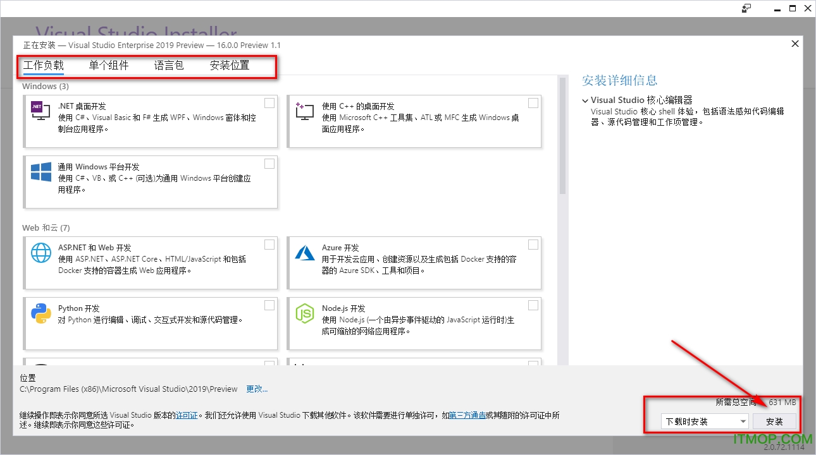Open the 下载时安装 dropdown

pos(705,422)
